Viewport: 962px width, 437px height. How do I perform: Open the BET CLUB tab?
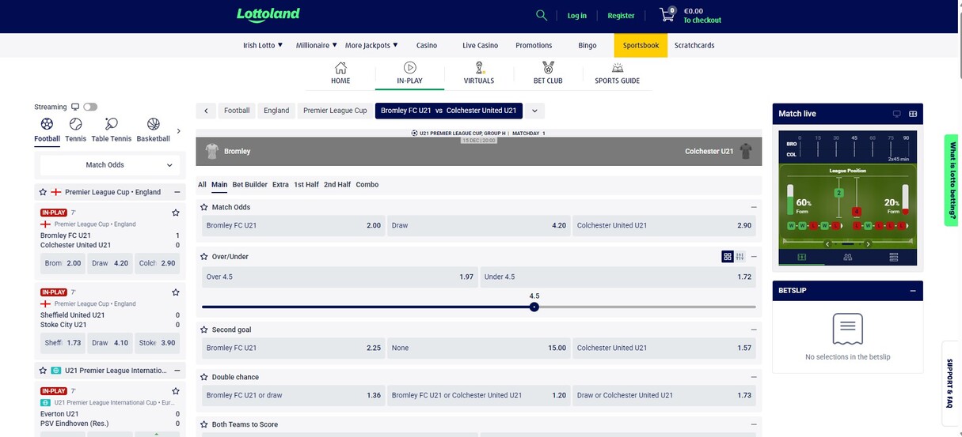pyautogui.click(x=548, y=73)
